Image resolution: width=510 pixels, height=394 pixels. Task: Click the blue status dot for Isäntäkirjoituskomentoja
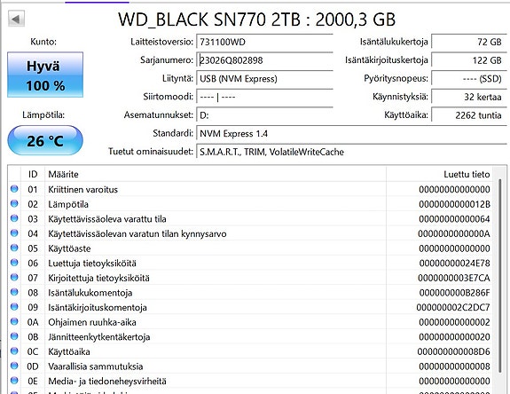[x=14, y=307]
